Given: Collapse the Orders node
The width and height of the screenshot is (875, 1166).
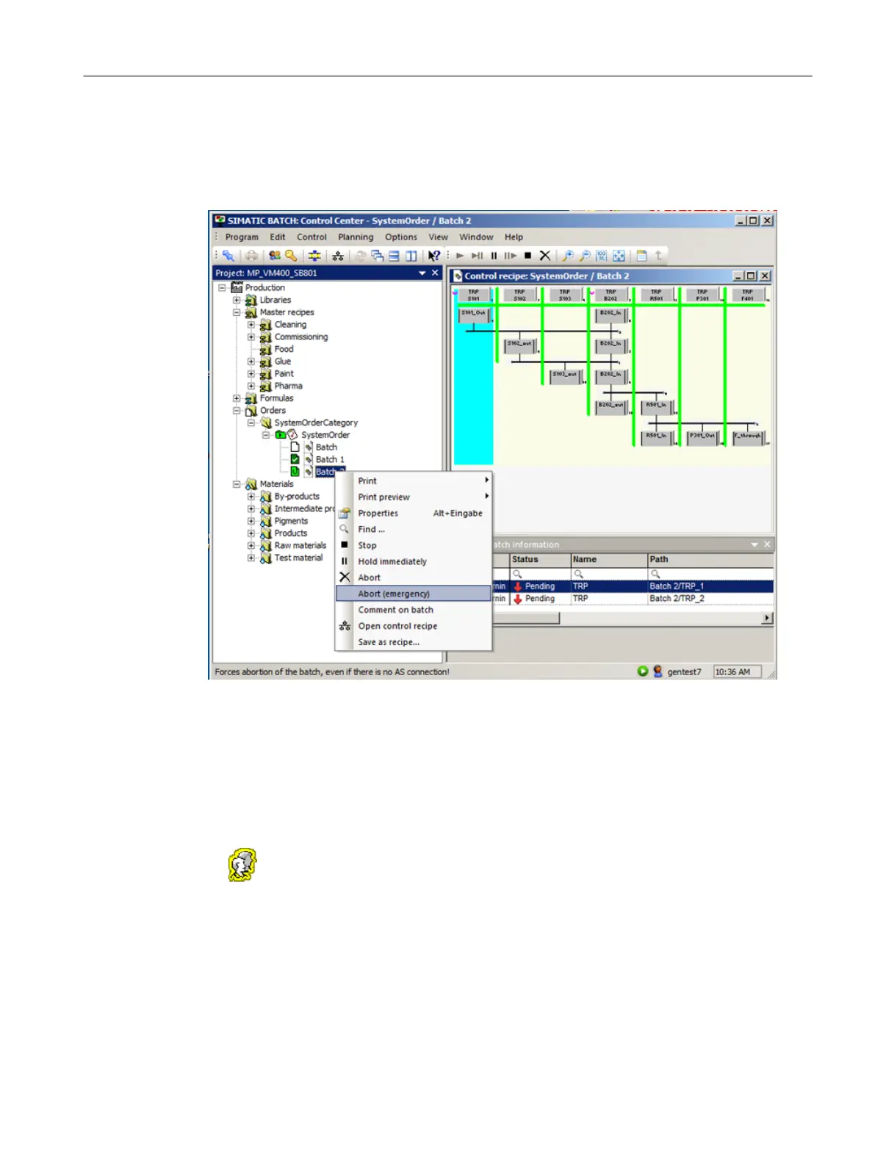Looking at the screenshot, I should click(x=237, y=411).
